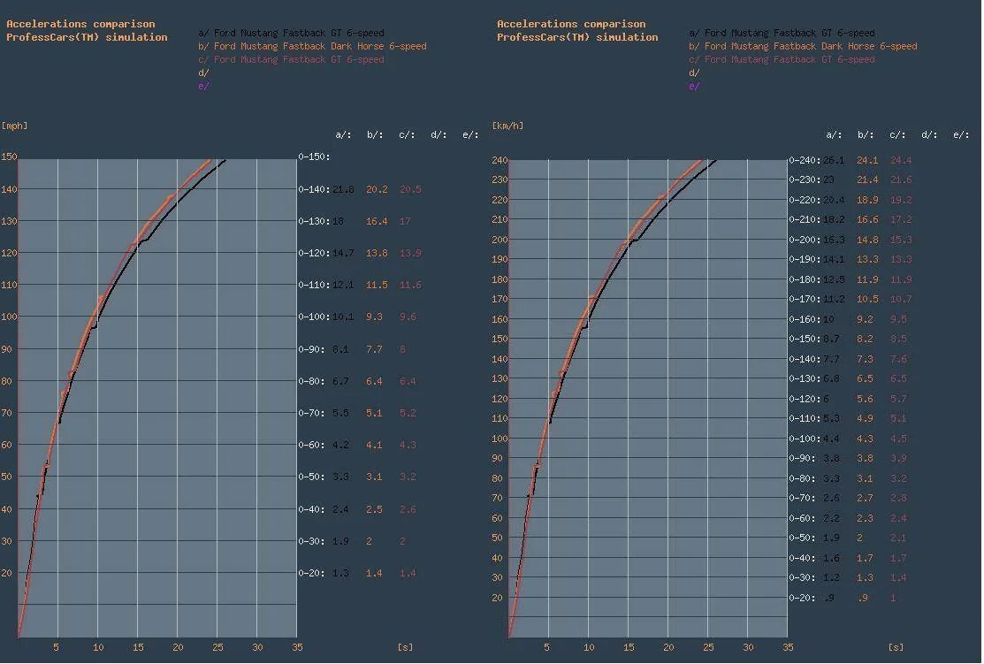Click the "0-100:" row label in km/h table
984x664 pixels.
coord(805,439)
